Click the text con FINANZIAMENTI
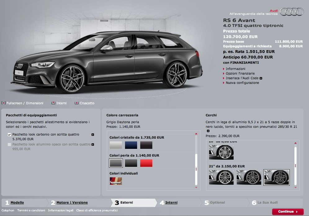The height and width of the screenshot is (216, 309). point(241,63)
